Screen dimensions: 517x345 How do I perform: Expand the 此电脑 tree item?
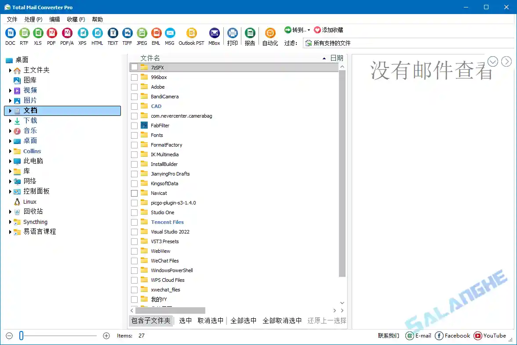point(10,161)
